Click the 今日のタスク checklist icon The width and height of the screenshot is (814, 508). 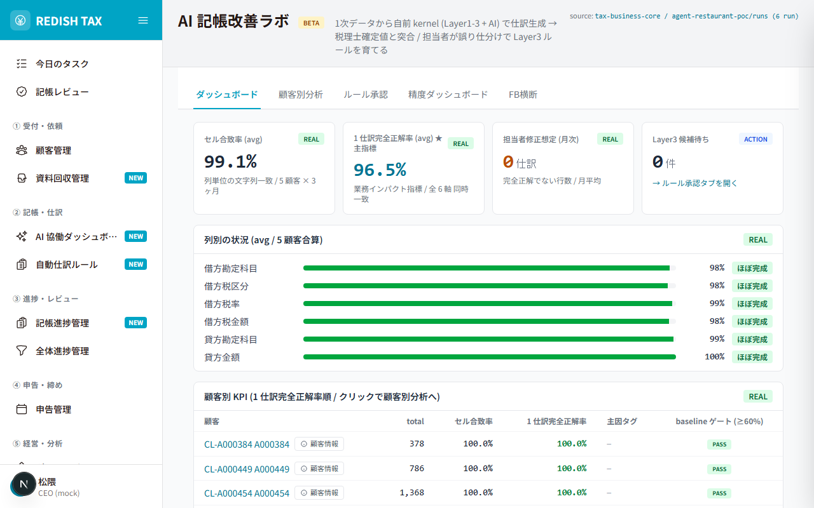click(22, 63)
